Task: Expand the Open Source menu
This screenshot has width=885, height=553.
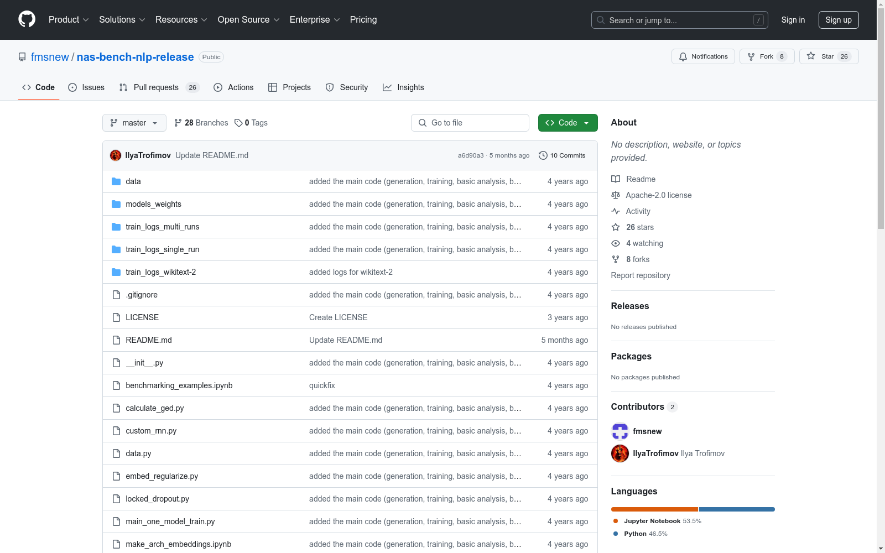Action: pyautogui.click(x=249, y=20)
